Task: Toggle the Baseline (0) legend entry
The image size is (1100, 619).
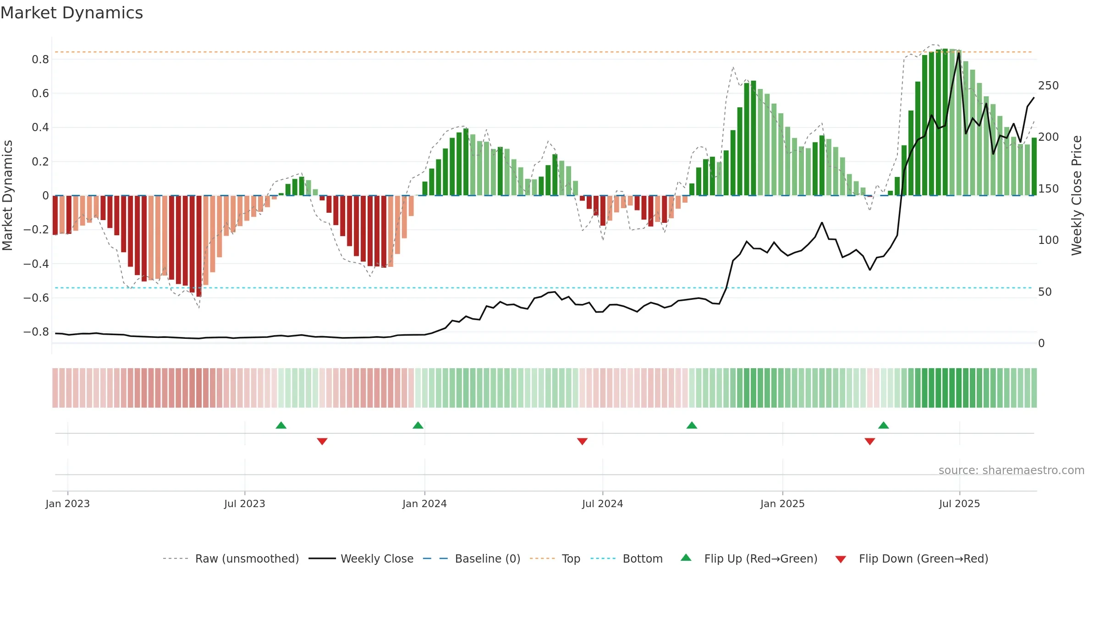Action: tap(471, 558)
